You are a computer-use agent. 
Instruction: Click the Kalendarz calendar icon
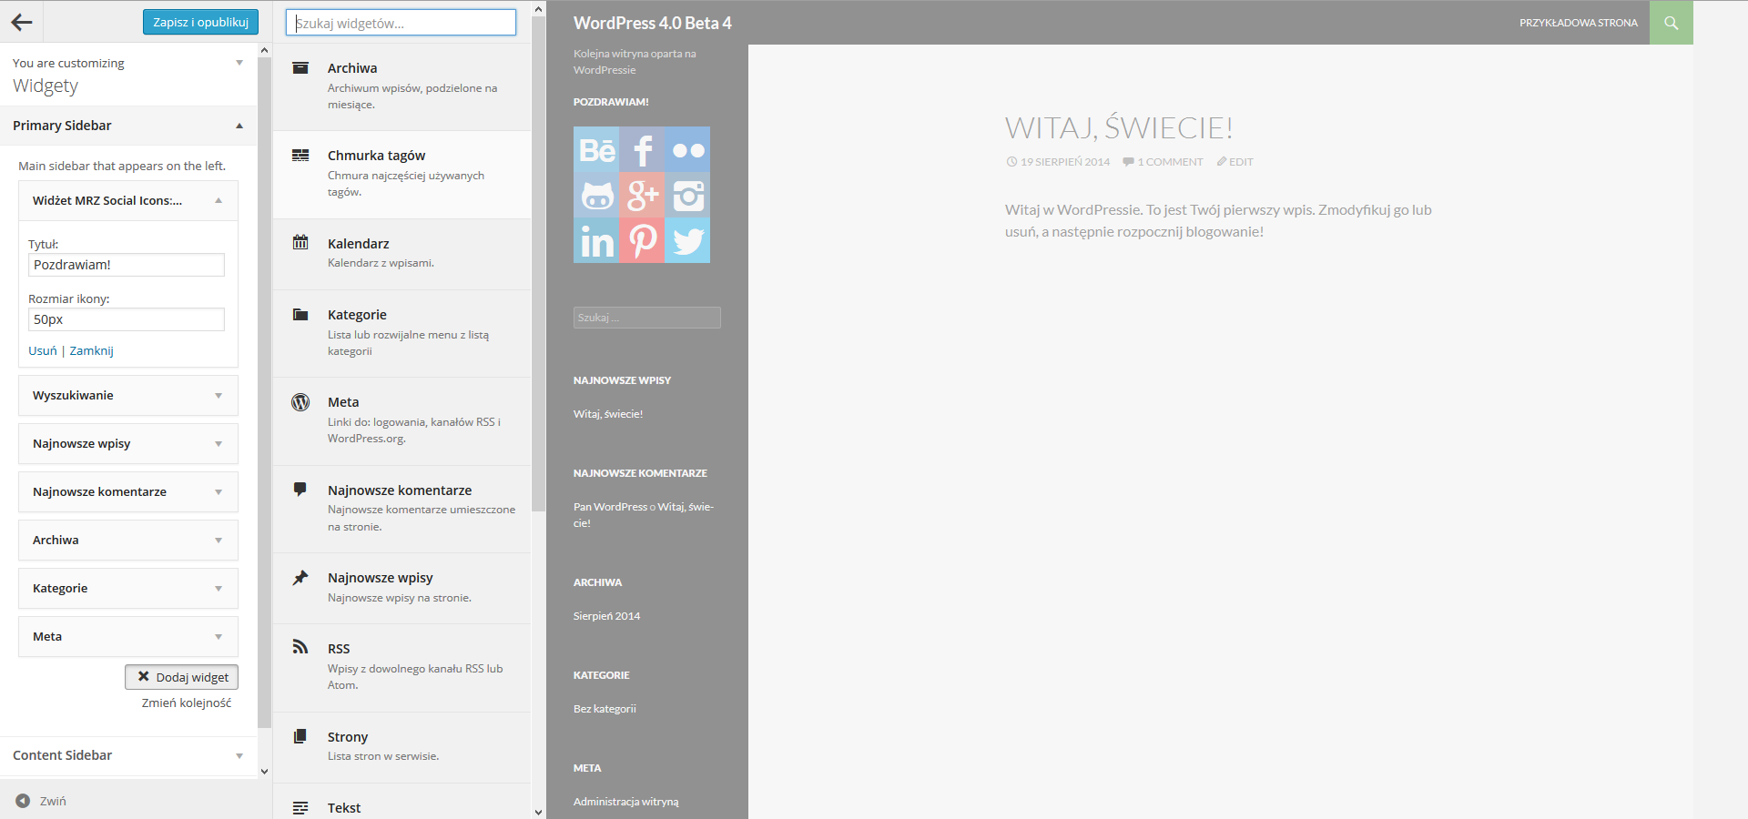300,242
